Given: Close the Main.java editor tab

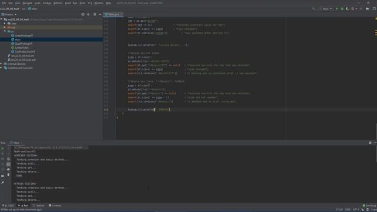Looking at the screenshot, I should (x=121, y=14).
